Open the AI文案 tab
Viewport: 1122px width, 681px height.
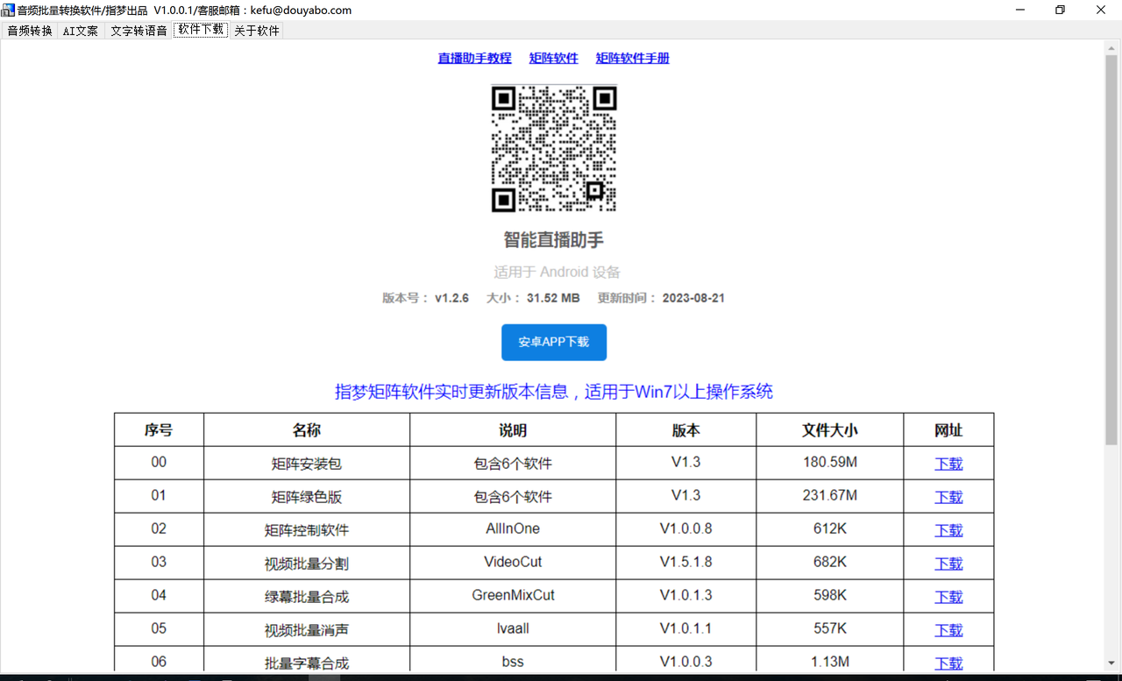(x=81, y=31)
